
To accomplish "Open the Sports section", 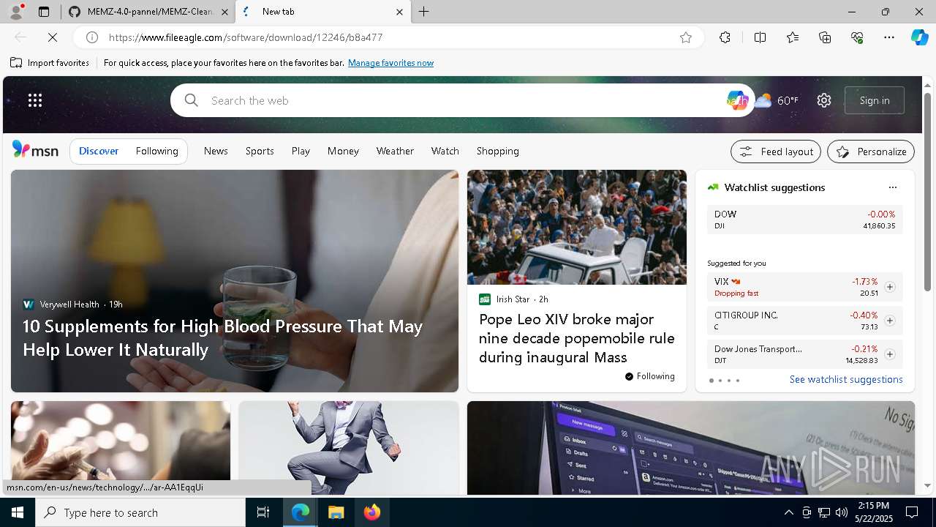I will click(x=260, y=151).
